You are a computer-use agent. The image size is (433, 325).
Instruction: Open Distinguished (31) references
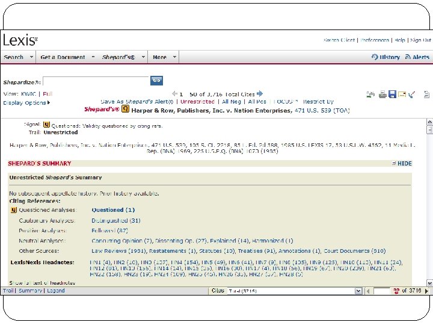(x=116, y=220)
